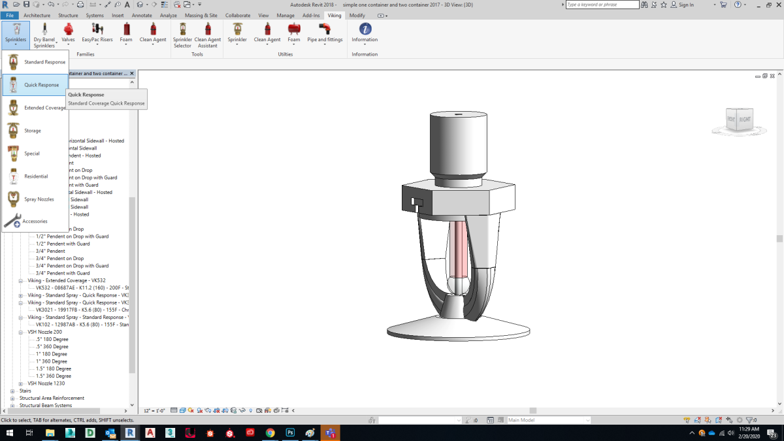Screen dimensions: 784x441
Task: Collapse Viking - Extended Coverage - VK532 node
Action: coord(21,280)
